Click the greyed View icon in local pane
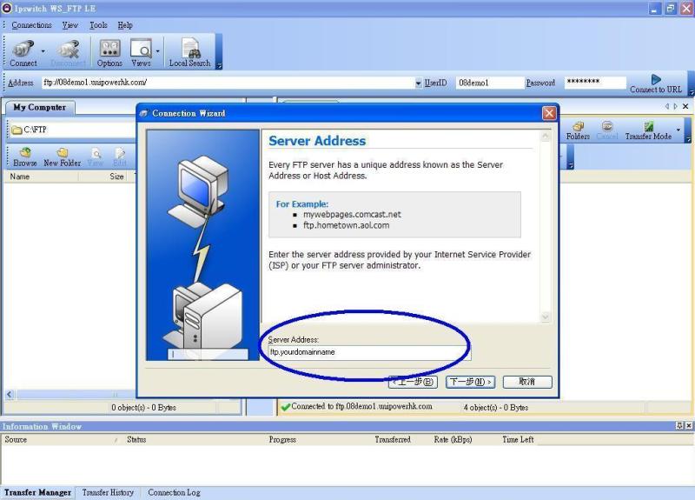The width and height of the screenshot is (695, 500). click(96, 157)
